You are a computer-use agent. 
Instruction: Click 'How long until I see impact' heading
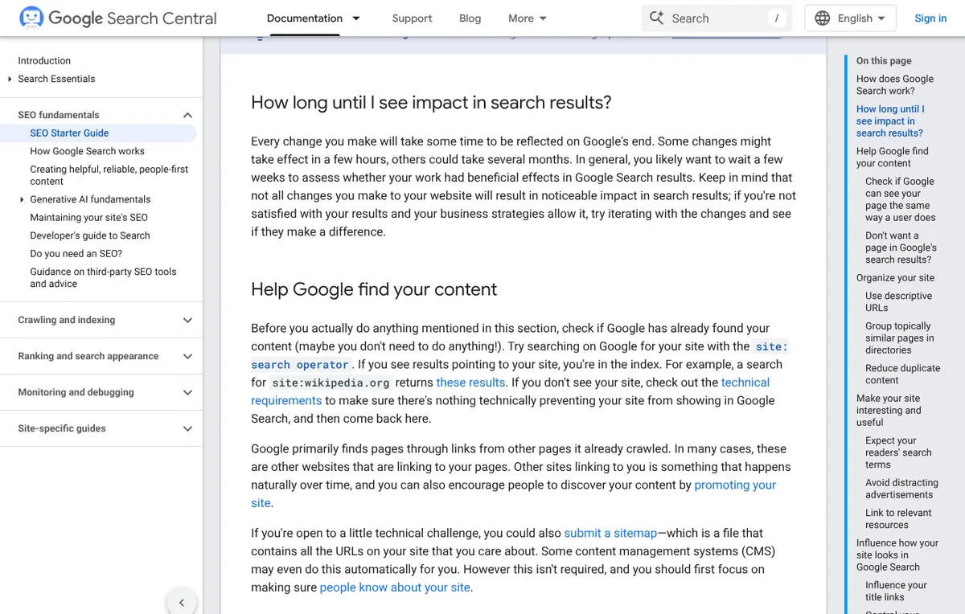click(431, 103)
